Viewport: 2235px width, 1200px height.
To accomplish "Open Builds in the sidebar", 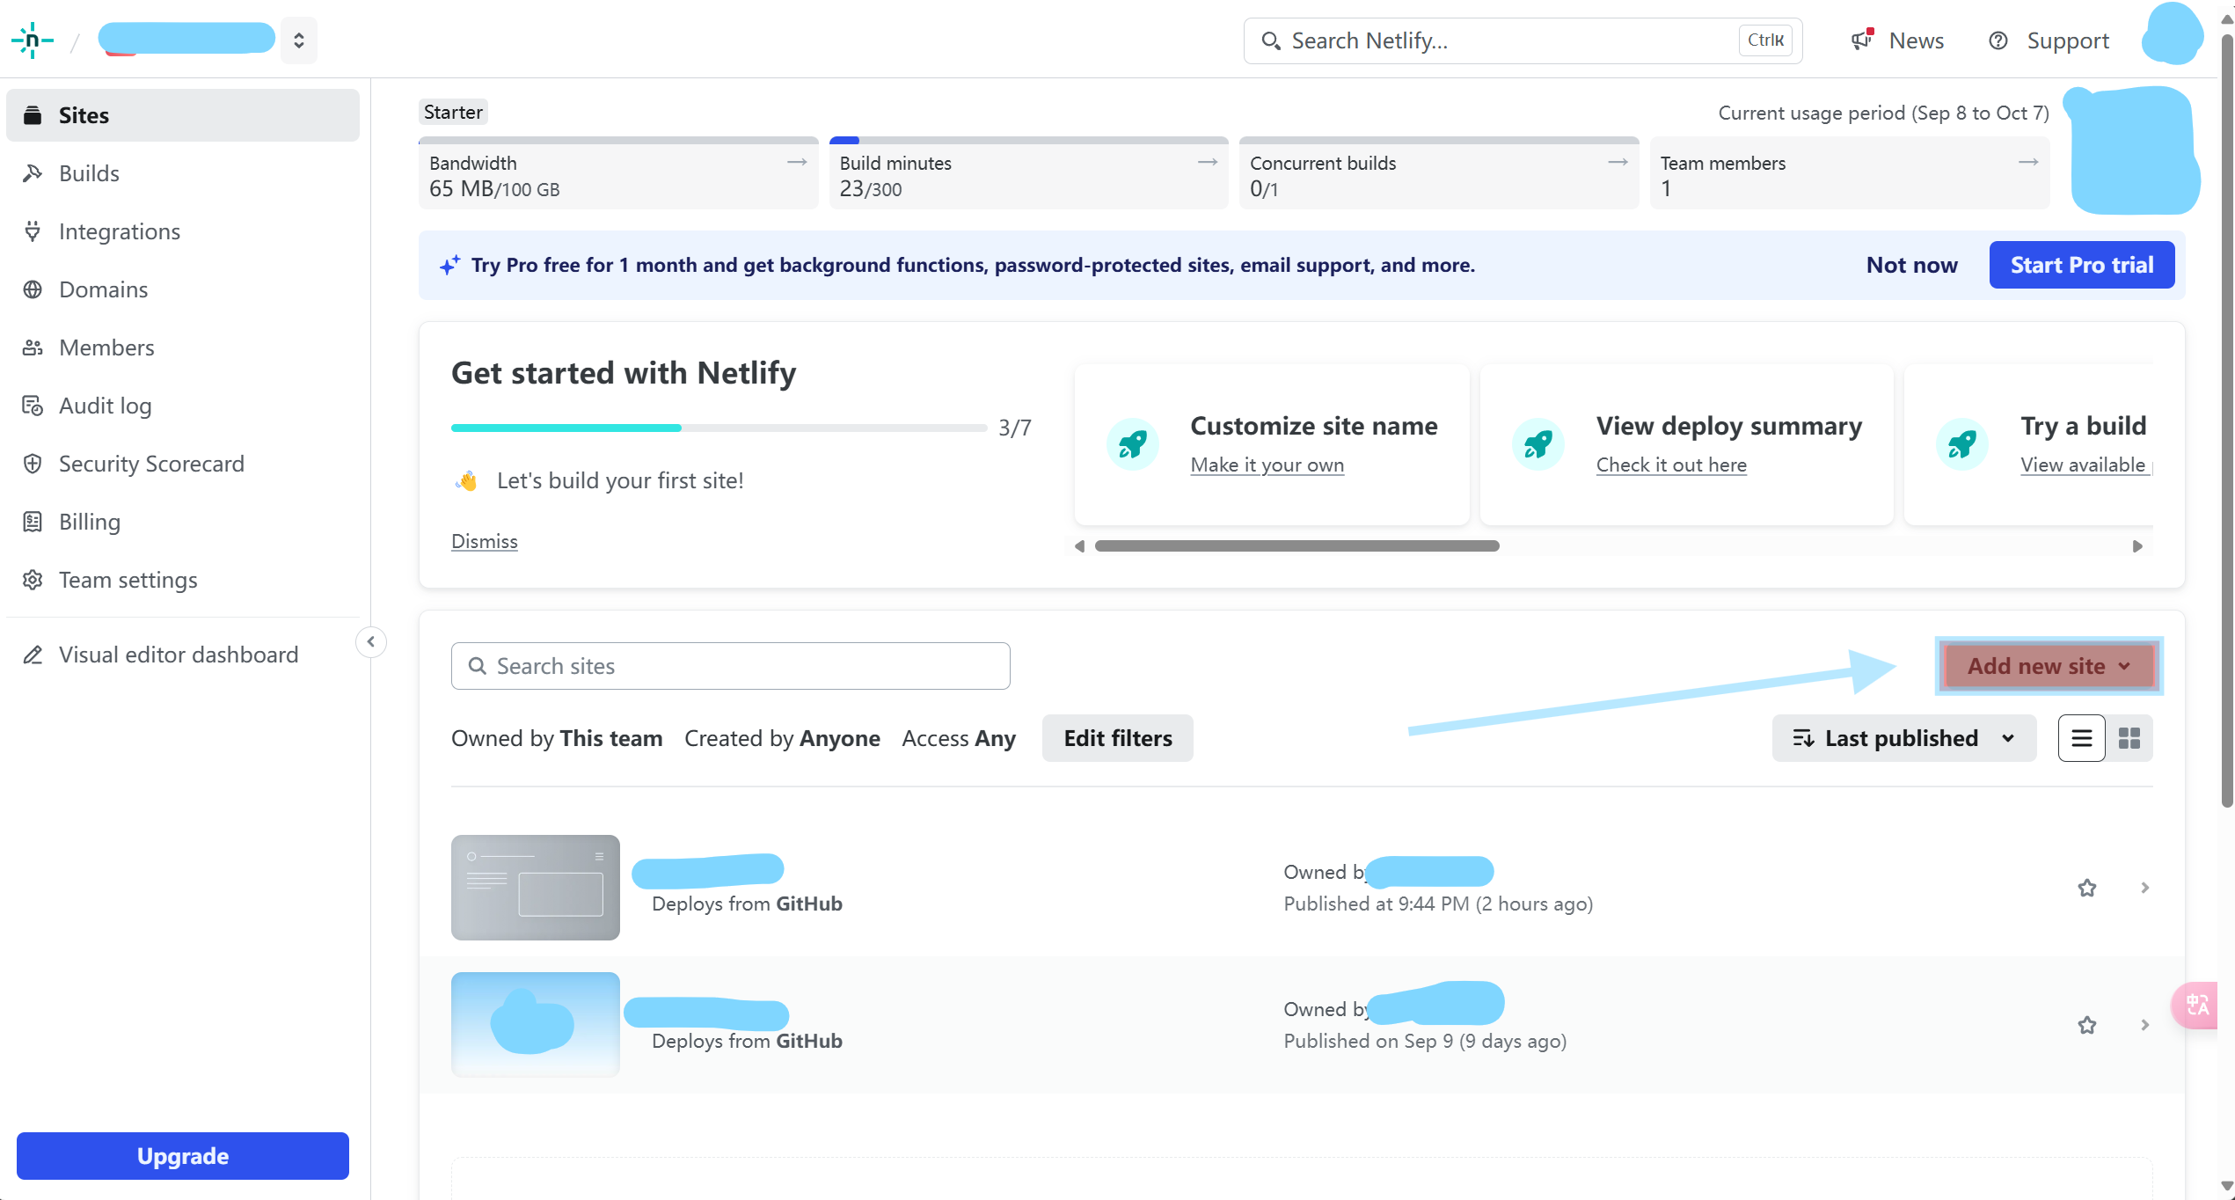I will (x=89, y=173).
